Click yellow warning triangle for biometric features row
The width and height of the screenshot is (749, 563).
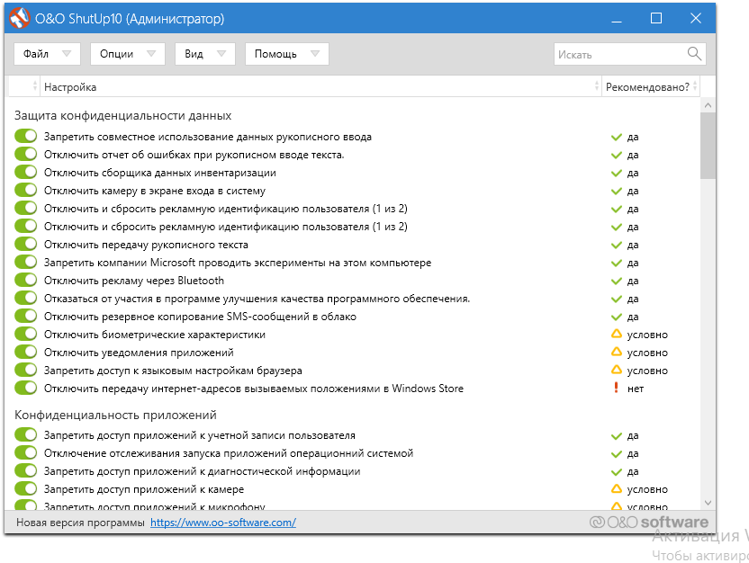616,334
